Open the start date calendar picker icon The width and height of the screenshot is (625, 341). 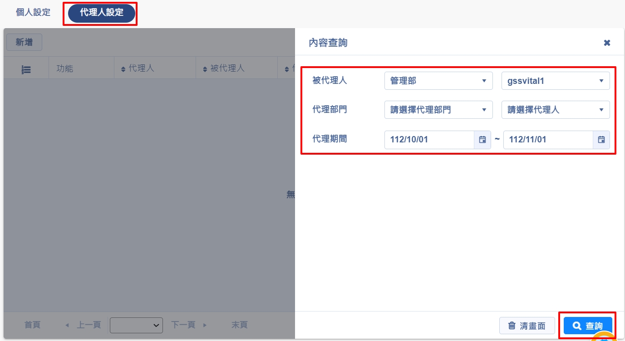pos(482,140)
